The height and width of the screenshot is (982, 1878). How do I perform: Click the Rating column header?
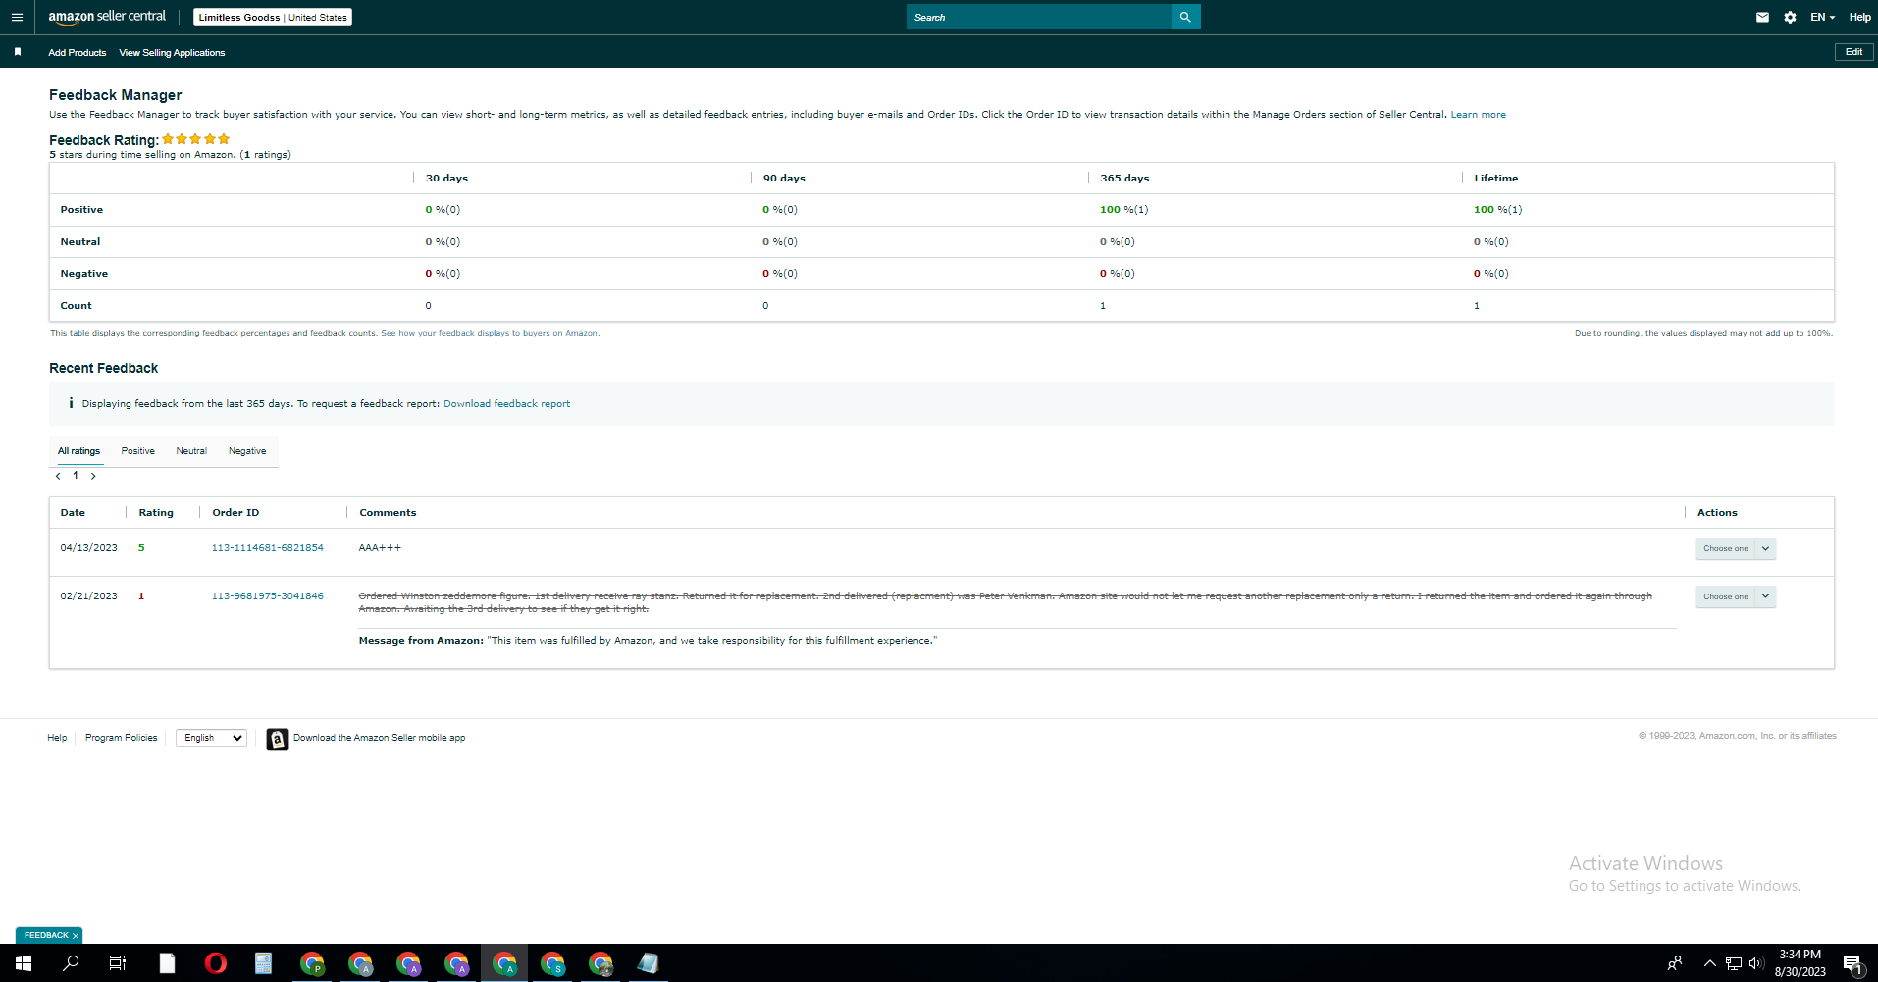pos(156,513)
